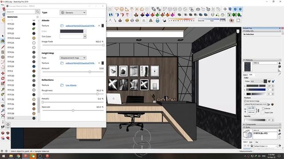The width and height of the screenshot is (284, 159).
Task: Click the Match Color of object in model icon
Action: 269,81
